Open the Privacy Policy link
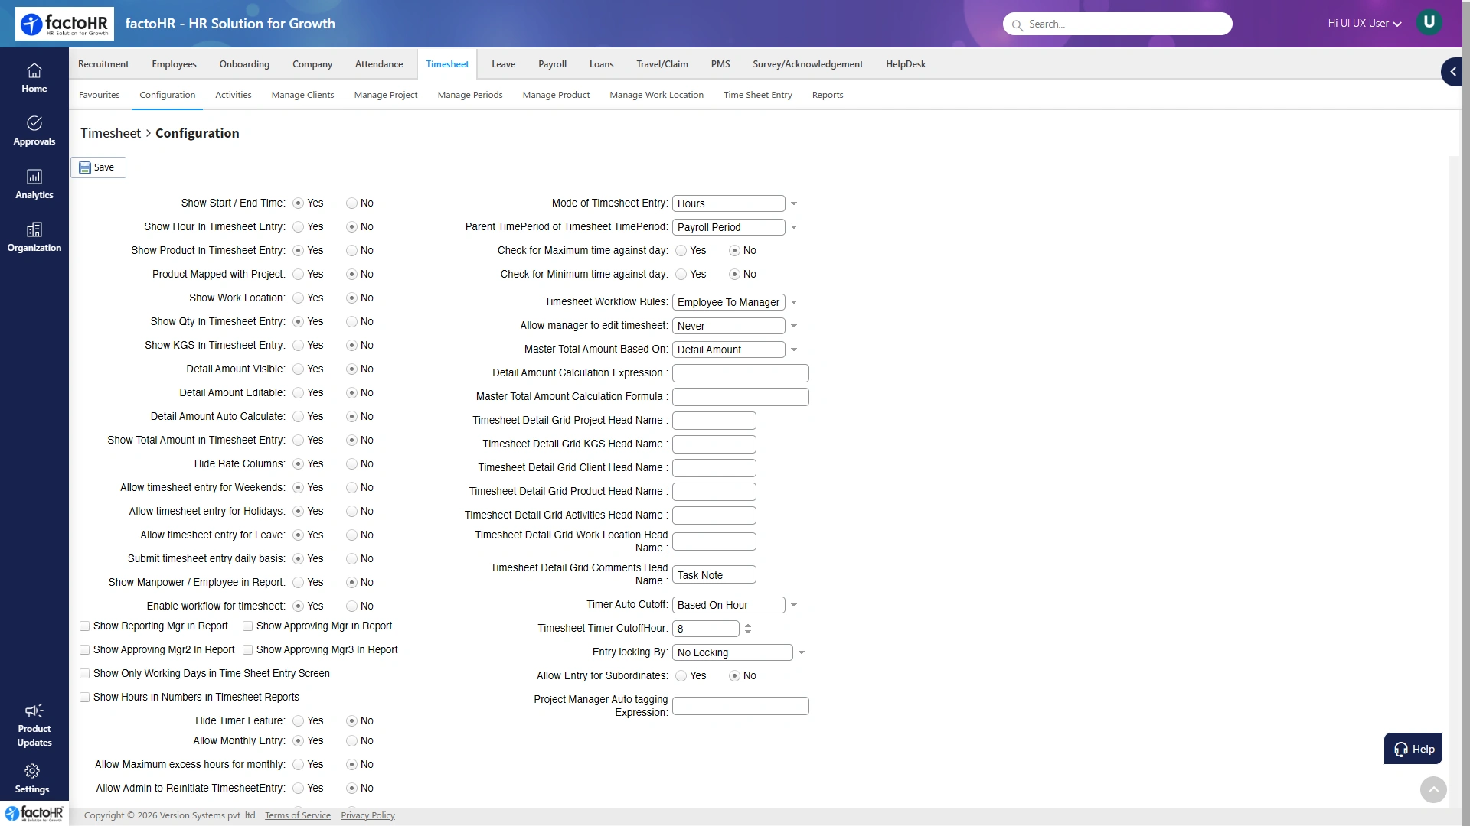Viewport: 1470px width, 826px height. tap(367, 815)
